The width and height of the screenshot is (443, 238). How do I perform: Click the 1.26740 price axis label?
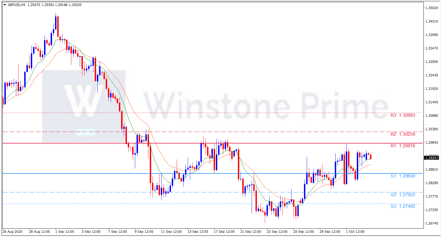pyautogui.click(x=431, y=223)
